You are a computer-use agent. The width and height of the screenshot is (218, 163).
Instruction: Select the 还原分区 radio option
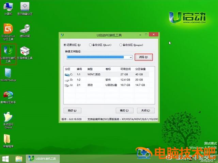click(65, 44)
